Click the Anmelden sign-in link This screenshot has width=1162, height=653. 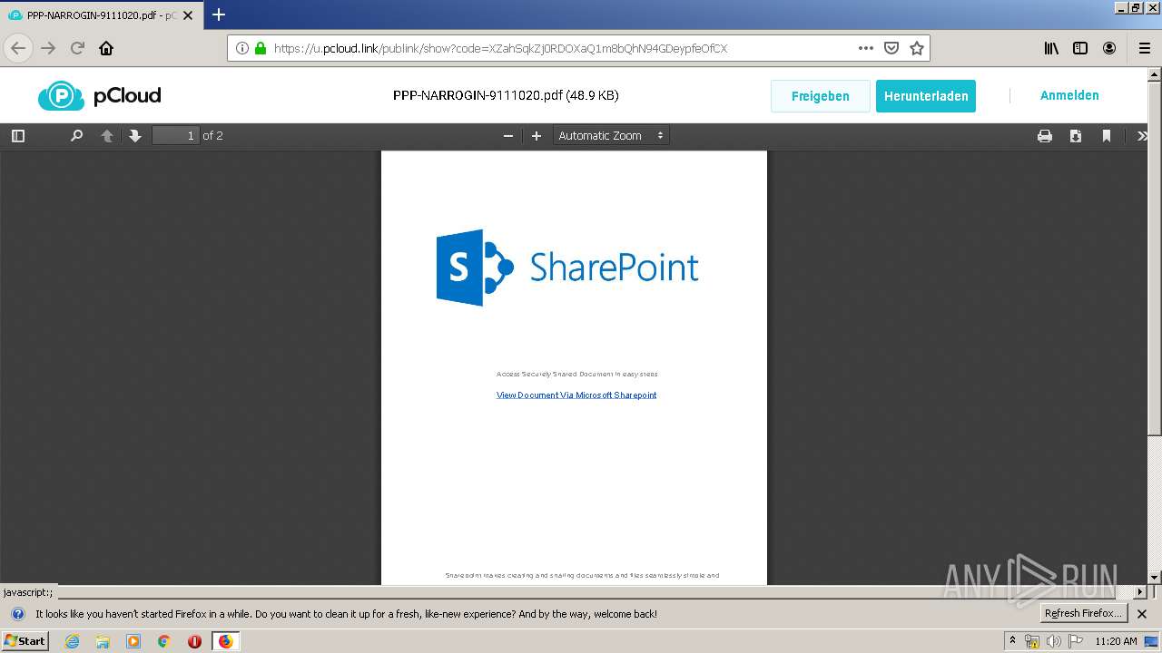[1069, 95]
